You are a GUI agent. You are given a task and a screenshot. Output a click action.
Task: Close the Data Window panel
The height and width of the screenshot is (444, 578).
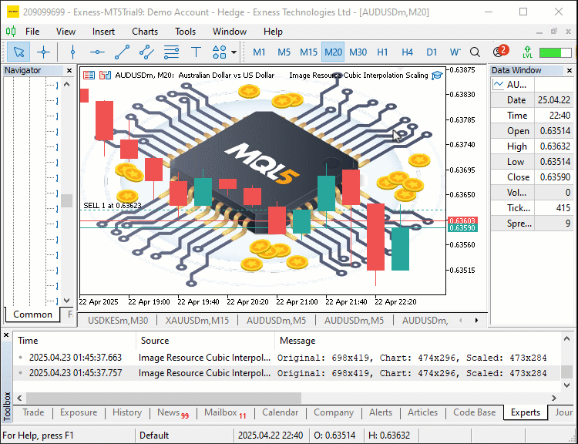point(570,70)
